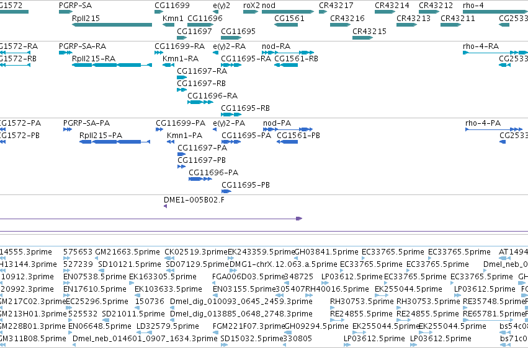Select the nod-PA protein label
This screenshot has height=348, width=528.
[277, 123]
